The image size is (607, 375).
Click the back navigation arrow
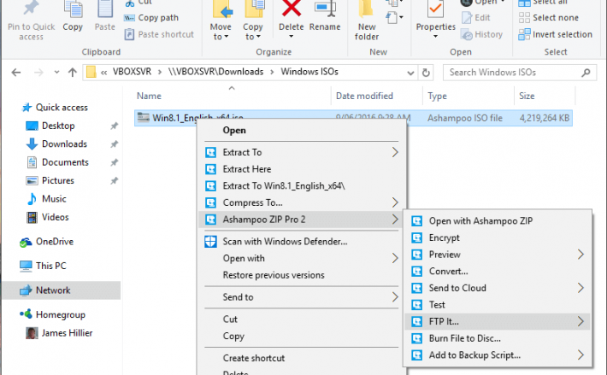tap(16, 73)
